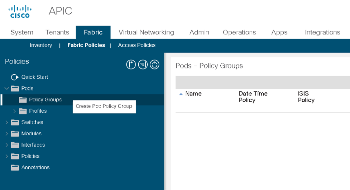Select the Pods tree label
The image size is (350, 190).
[27, 88]
